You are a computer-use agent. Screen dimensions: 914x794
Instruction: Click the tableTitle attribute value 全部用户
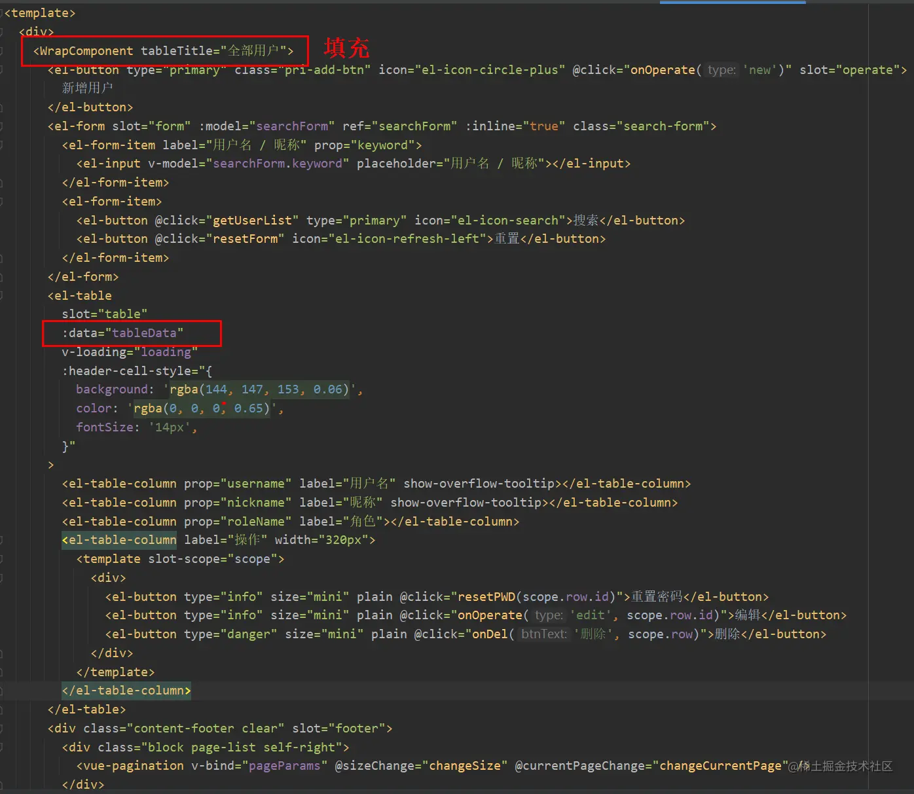pyautogui.click(x=253, y=51)
